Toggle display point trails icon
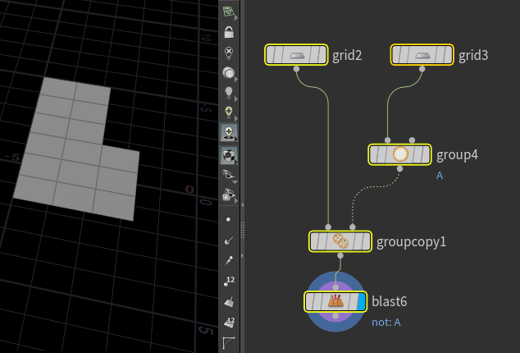 [x=229, y=261]
